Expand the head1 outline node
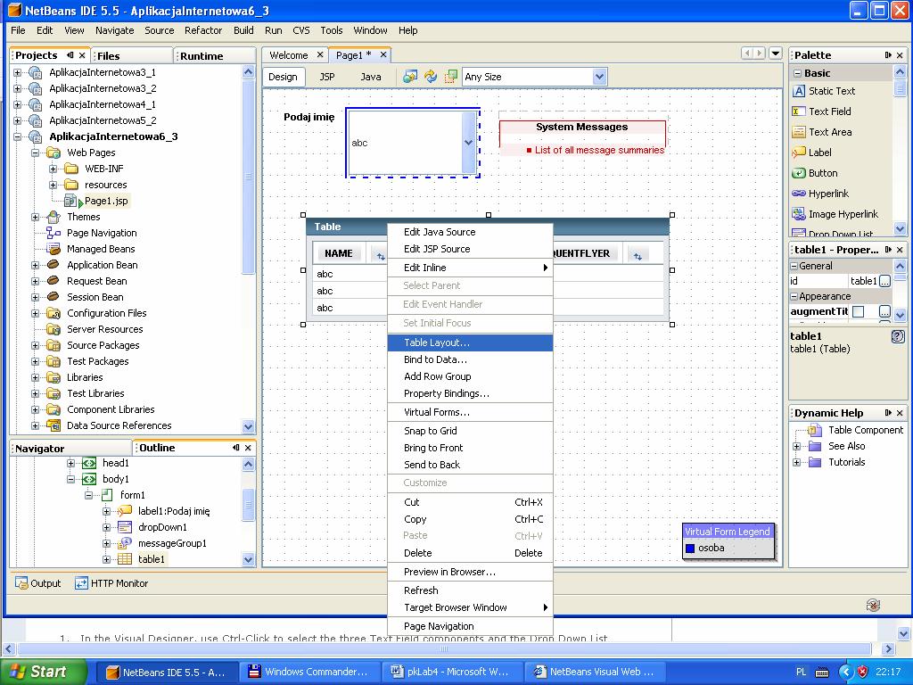Viewport: 913px width, 685px height. pos(70,463)
